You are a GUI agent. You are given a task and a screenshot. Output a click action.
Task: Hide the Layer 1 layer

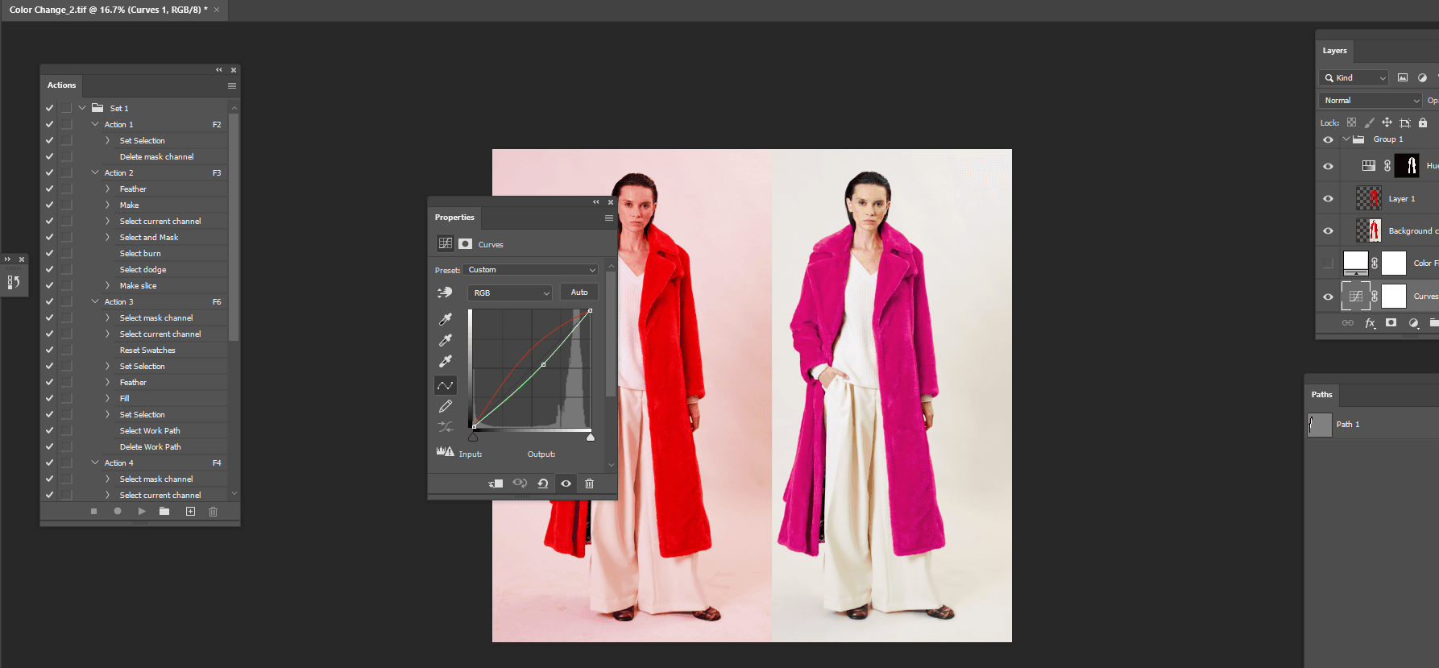(1328, 198)
